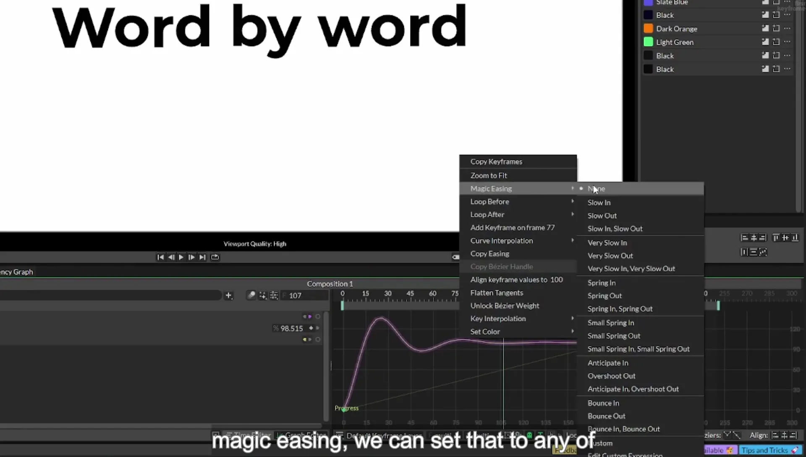
Task: Select Slow In, Slow Out easing option
Action: 640,229
